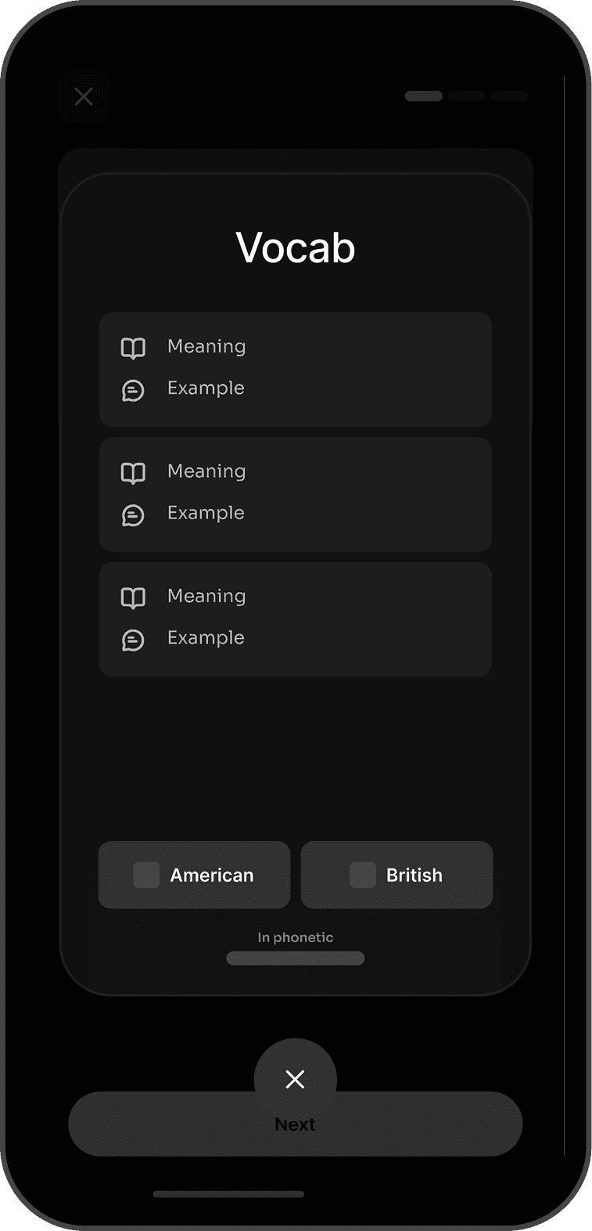Viewport: 592px width, 1231px height.
Task: Tap Example text in the second card
Action: (206, 513)
